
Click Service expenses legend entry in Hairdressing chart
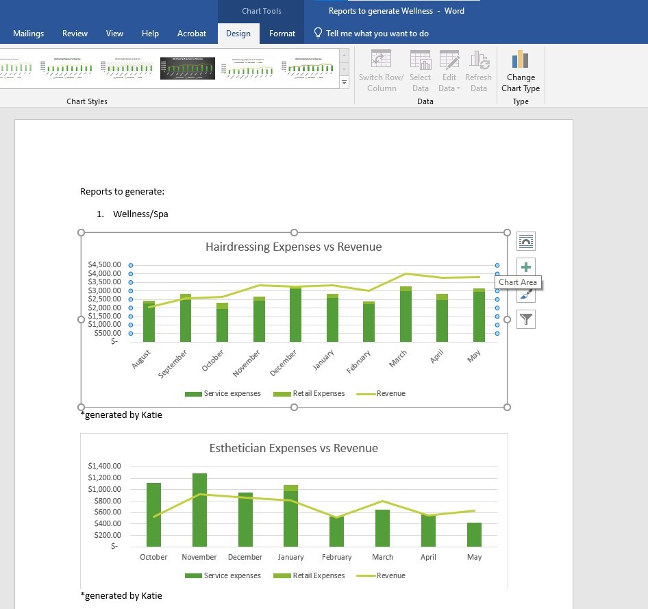click(223, 393)
